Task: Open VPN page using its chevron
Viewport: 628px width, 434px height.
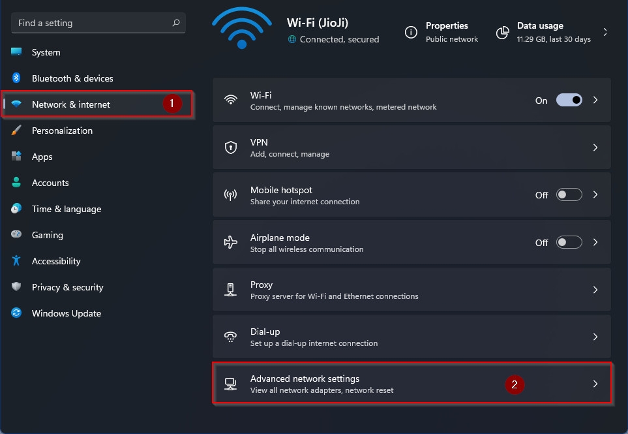Action: (595, 147)
